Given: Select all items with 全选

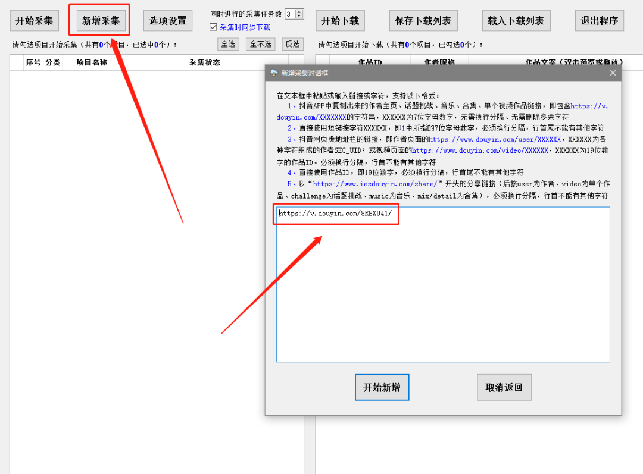Looking at the screenshot, I should (x=228, y=44).
